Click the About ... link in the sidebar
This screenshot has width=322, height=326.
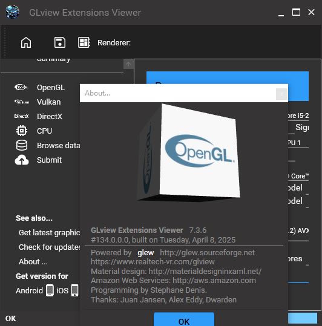tap(33, 262)
